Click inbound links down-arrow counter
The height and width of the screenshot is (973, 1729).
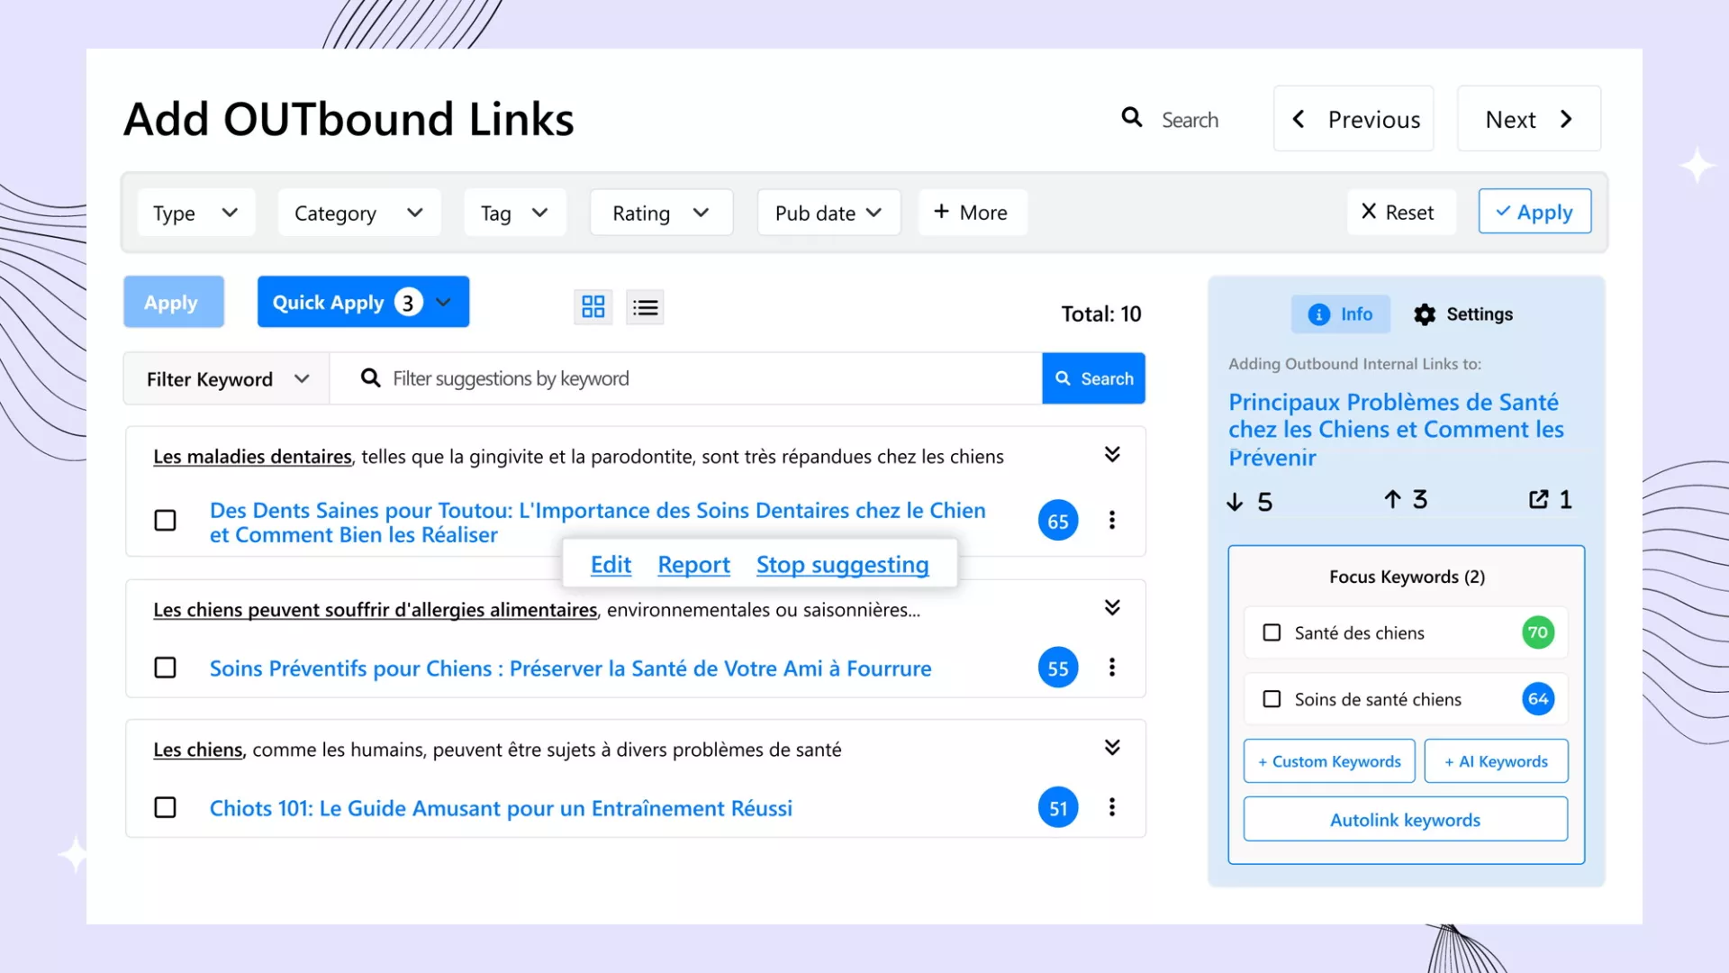pyautogui.click(x=1236, y=502)
